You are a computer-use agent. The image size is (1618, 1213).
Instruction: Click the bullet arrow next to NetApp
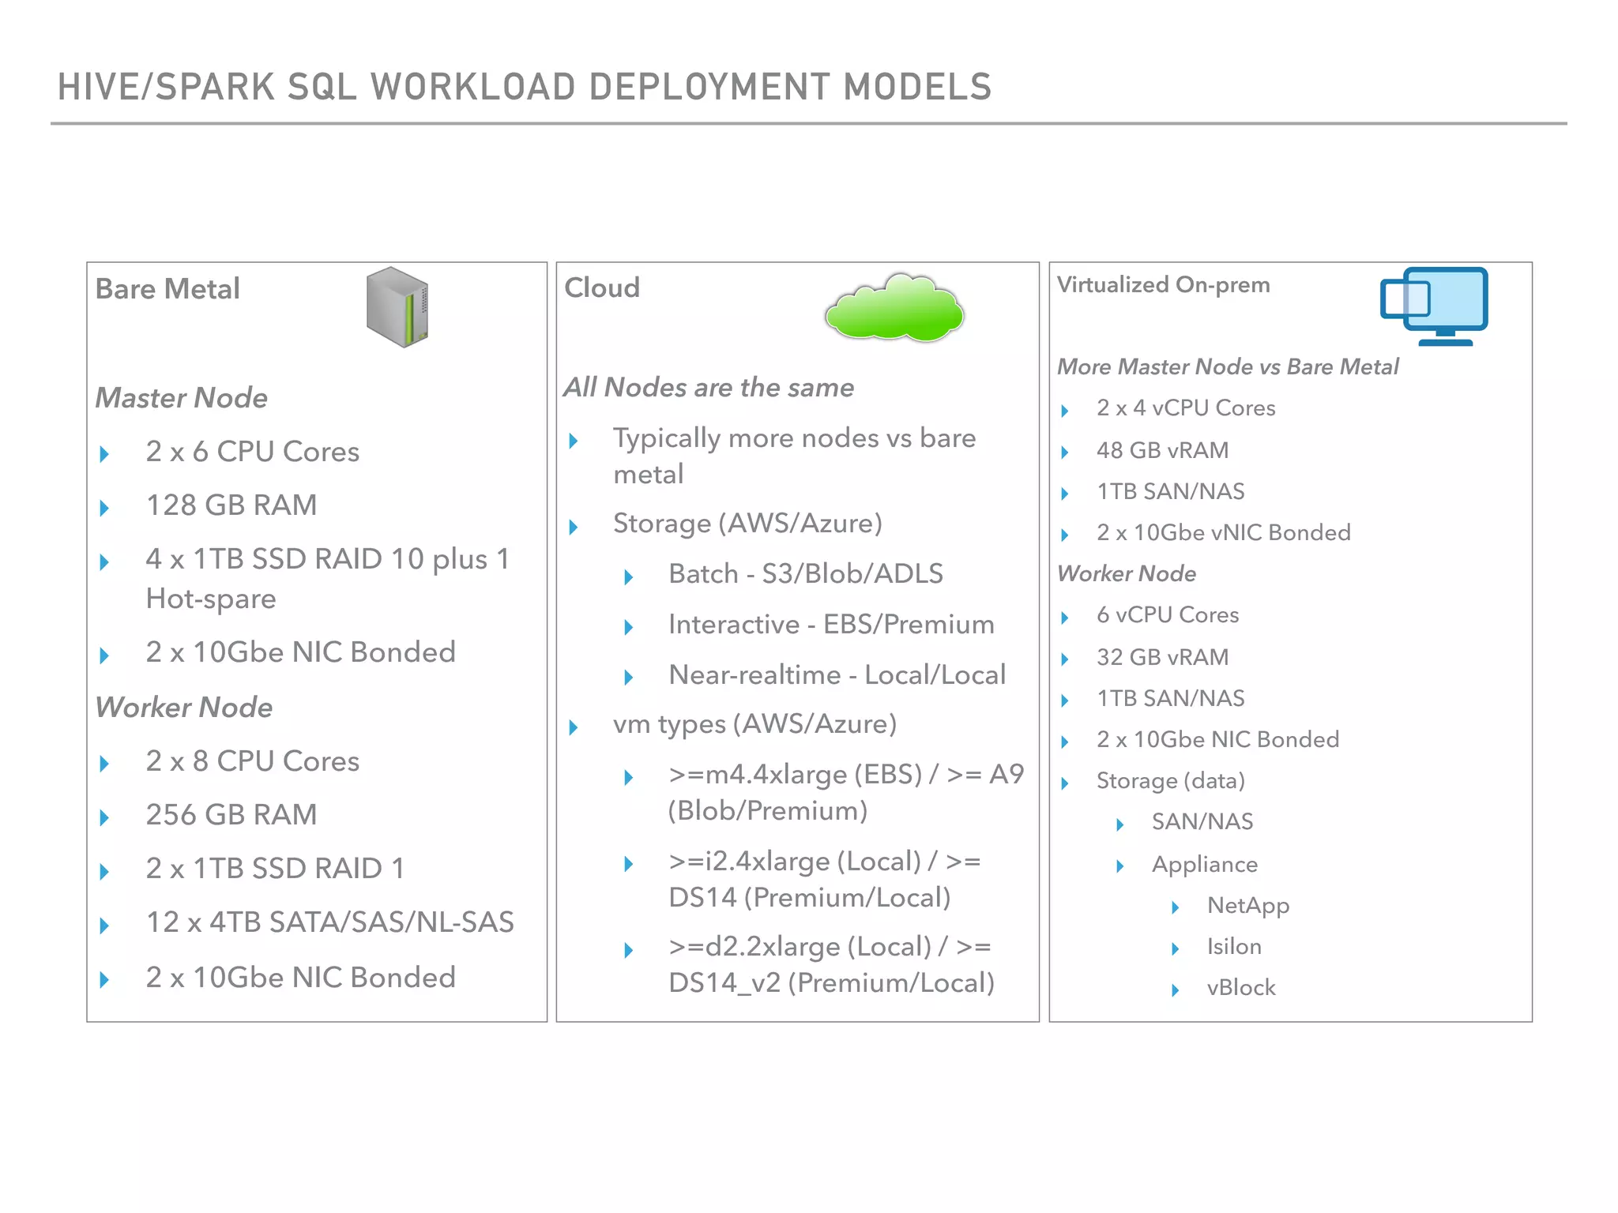point(1175,907)
